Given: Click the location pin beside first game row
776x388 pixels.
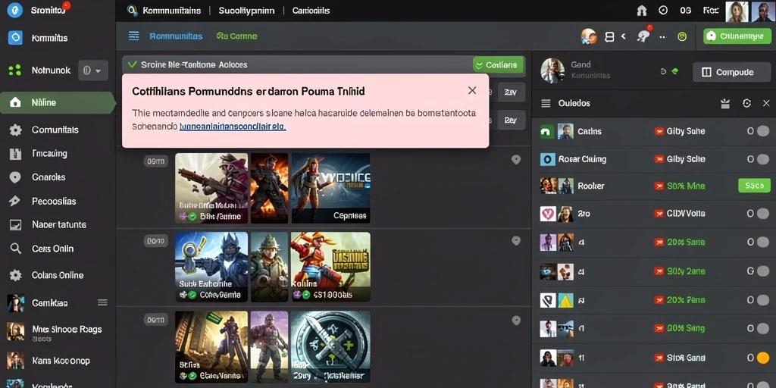Looking at the screenshot, I should click(x=516, y=159).
